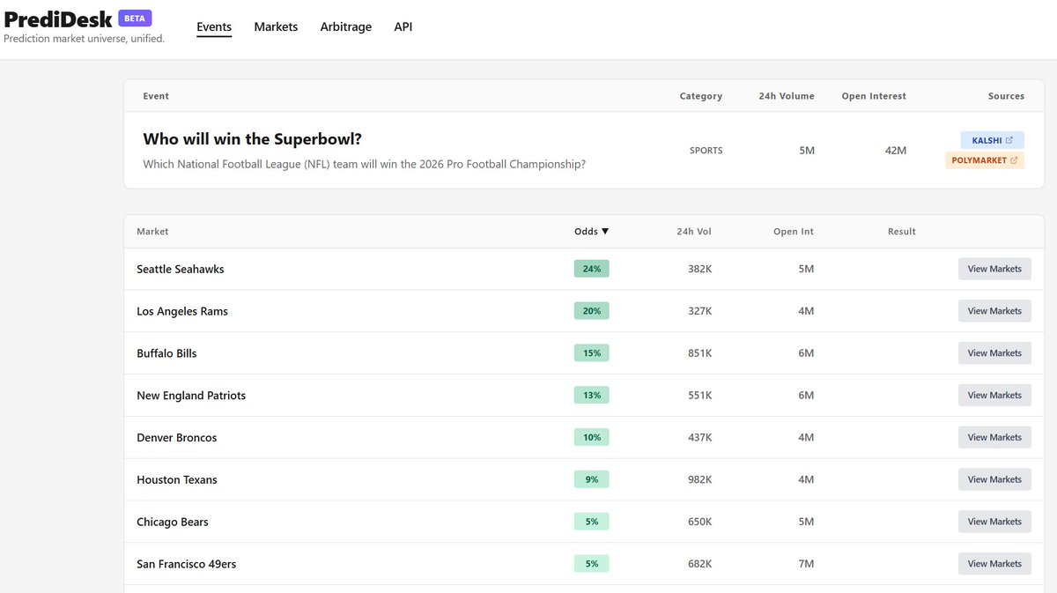Click the 24h Vol column header
1057x593 pixels.
click(x=694, y=232)
